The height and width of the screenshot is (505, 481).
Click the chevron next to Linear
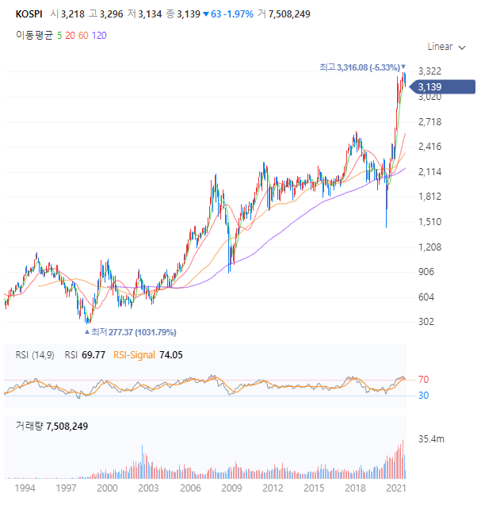pos(462,48)
